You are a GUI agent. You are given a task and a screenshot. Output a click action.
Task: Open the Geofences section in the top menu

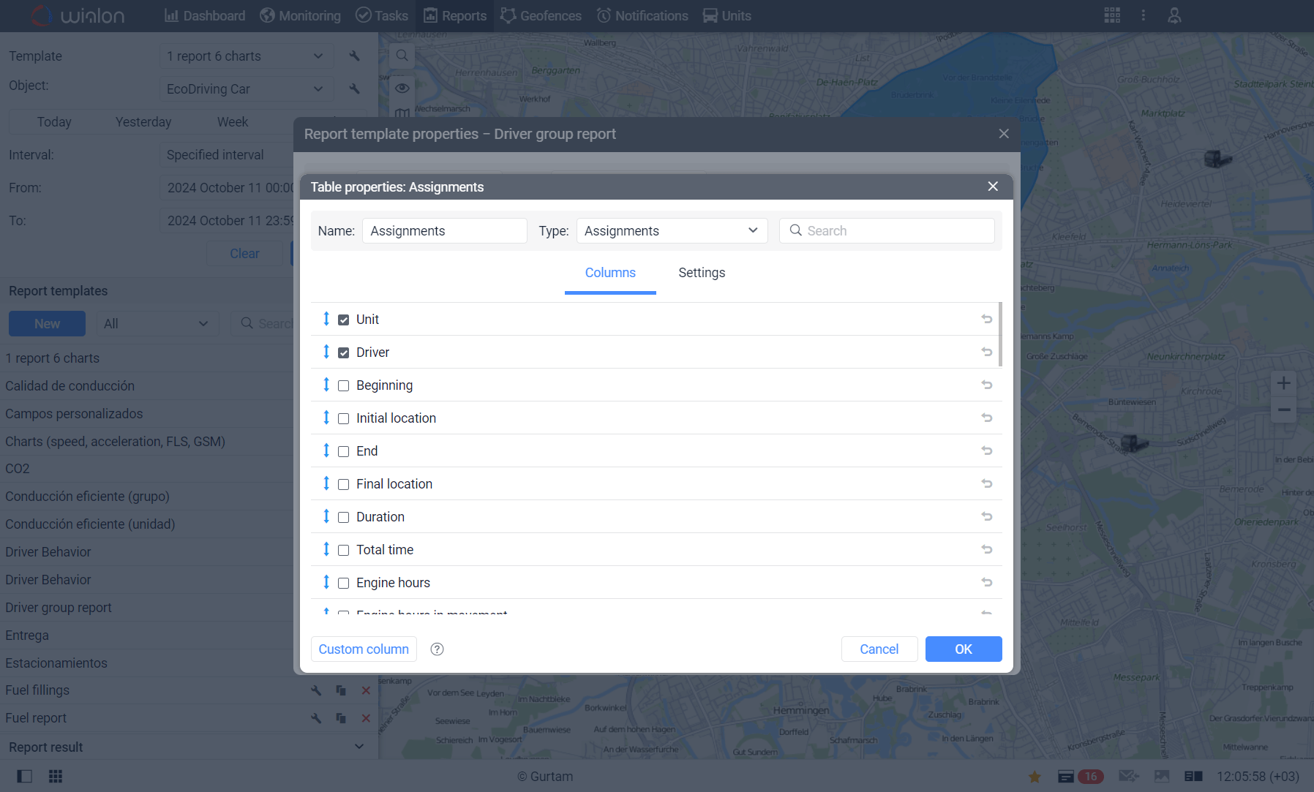541,15
